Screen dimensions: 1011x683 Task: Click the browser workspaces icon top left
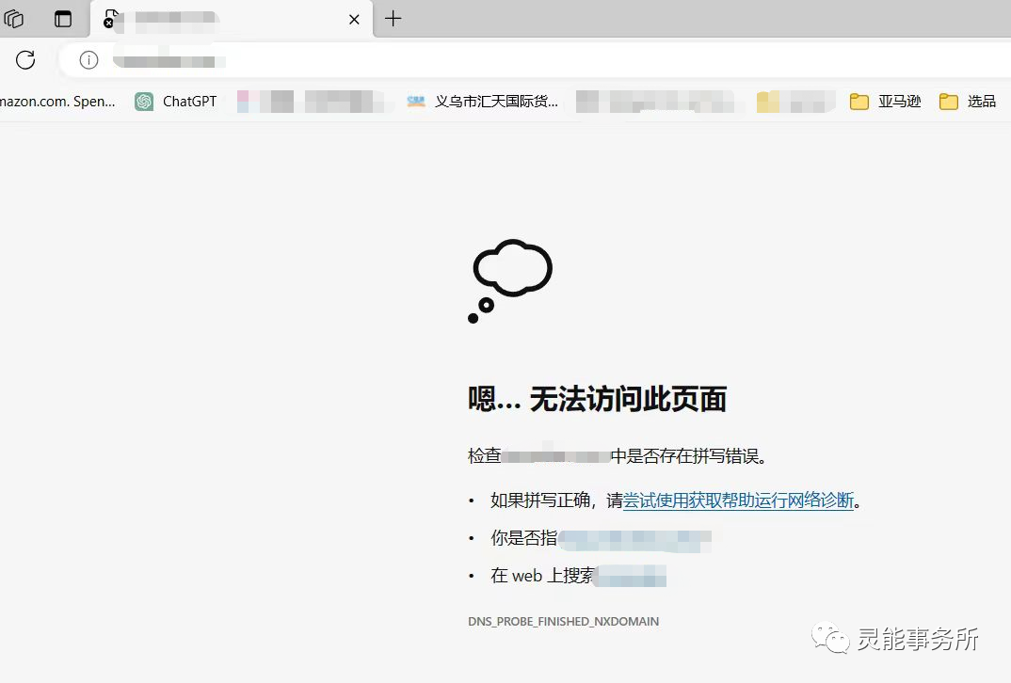[13, 19]
